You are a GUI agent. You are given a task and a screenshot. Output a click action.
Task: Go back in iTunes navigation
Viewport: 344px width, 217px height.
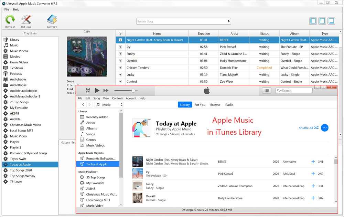(x=83, y=105)
